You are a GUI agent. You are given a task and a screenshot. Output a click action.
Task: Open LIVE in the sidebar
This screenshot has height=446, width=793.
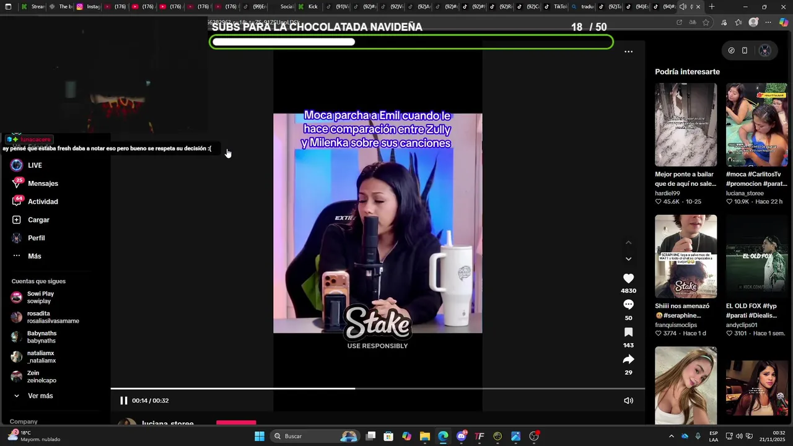pyautogui.click(x=35, y=165)
